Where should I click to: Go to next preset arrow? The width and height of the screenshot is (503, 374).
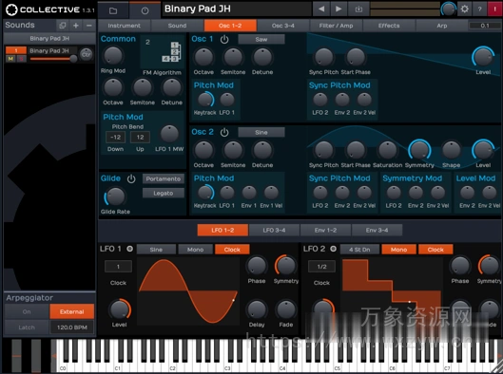(339, 9)
